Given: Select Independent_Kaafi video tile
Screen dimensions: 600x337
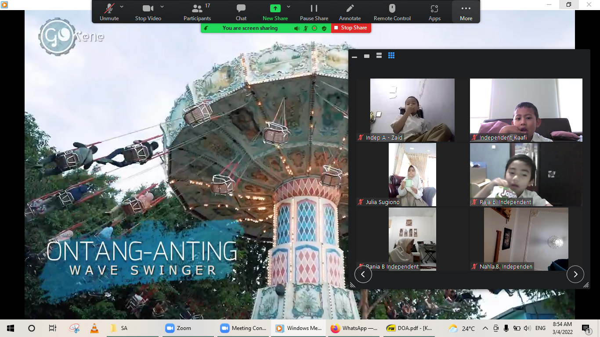Looking at the screenshot, I should tap(526, 110).
